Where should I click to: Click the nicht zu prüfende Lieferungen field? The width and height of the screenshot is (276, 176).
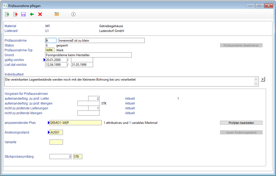(x=94, y=108)
